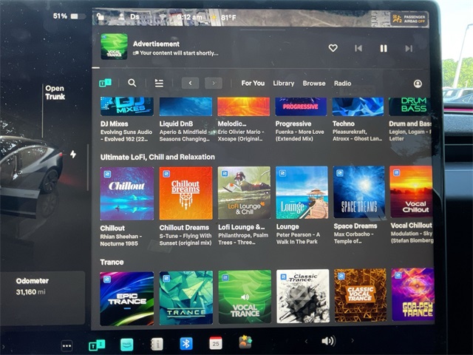The image size is (473, 355).
Task: Tap the Vocal Trance now-playing album art
Action: [x=114, y=47]
